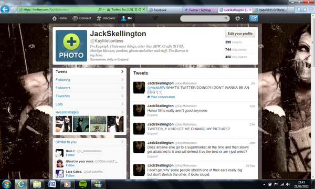Open Following in the profile sidebar
The image size is (315, 189).
pyautogui.click(x=90, y=80)
